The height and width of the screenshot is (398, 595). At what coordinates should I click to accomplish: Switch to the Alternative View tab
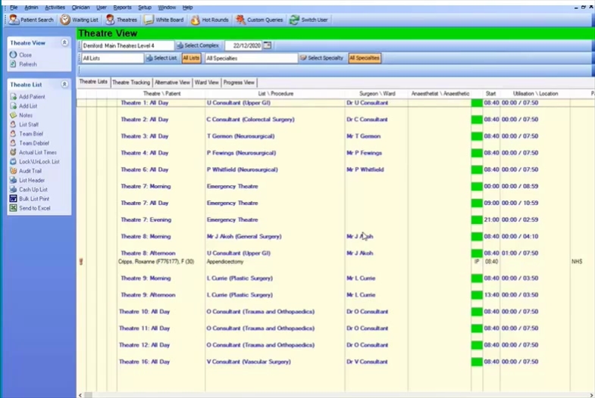point(172,82)
